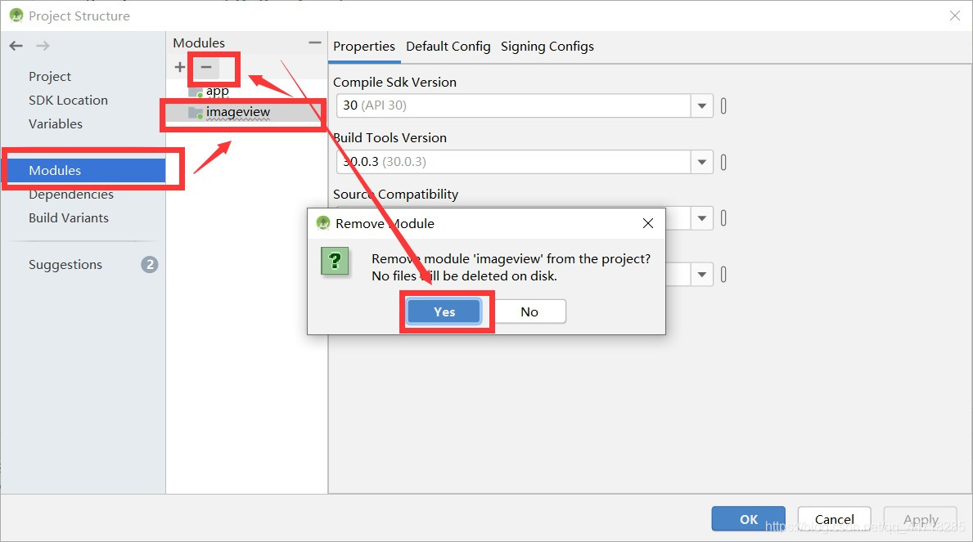Confirm removal by clicking Yes

click(444, 312)
